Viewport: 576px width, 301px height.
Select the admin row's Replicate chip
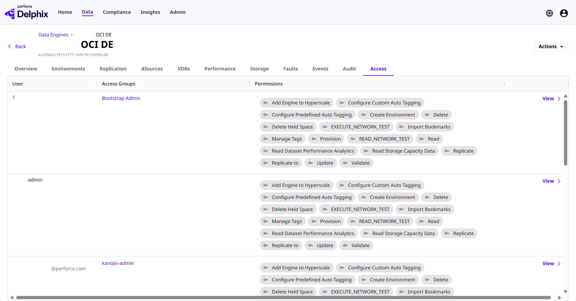[x=459, y=233]
